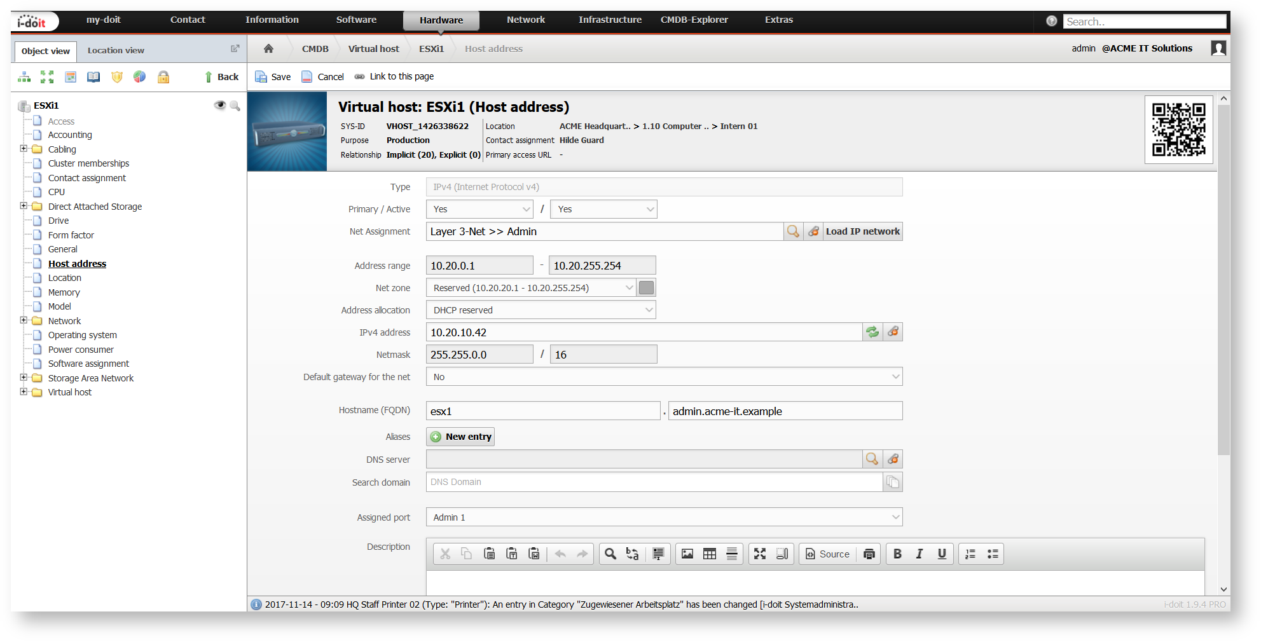
Task: Open the Net zone dropdown
Action: point(532,288)
